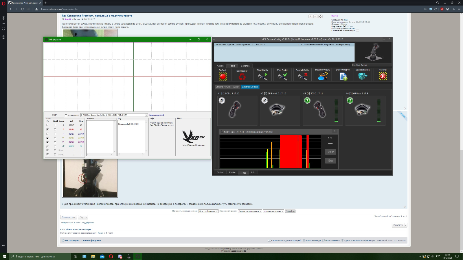Viewport: 463px width, 260px height.
Task: Enable Bold for the rZ axis
Action: coord(55,146)
